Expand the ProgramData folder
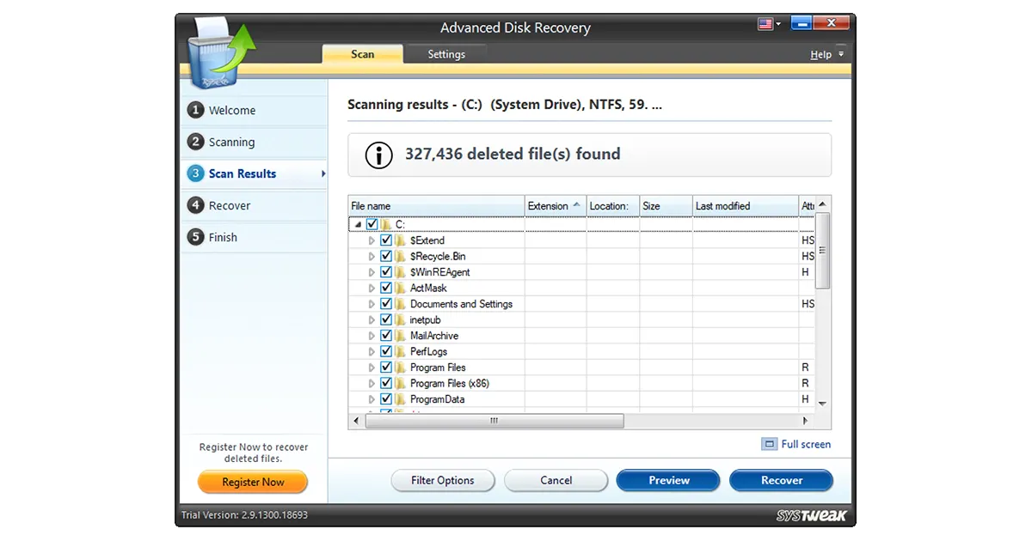Viewport: 1032px width, 541px height. 372,399
